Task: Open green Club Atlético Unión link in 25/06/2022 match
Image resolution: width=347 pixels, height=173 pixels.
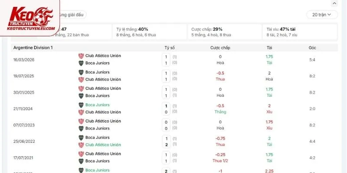Action: [103, 145]
